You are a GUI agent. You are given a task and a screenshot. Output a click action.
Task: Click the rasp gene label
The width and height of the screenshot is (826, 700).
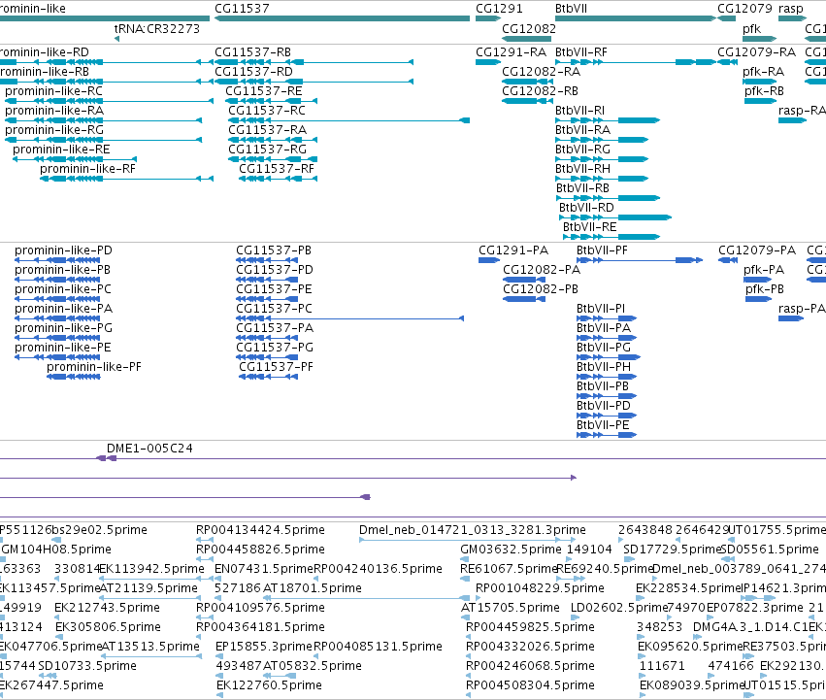[791, 9]
